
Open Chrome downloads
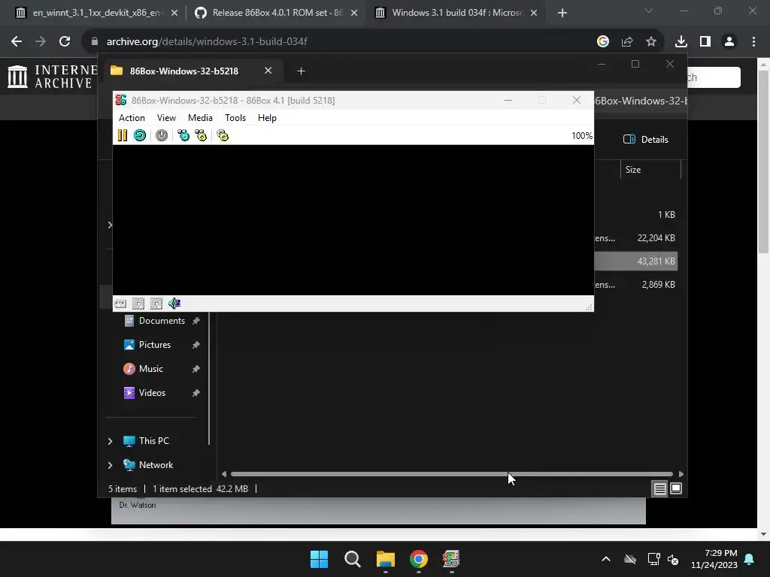pyautogui.click(x=681, y=42)
